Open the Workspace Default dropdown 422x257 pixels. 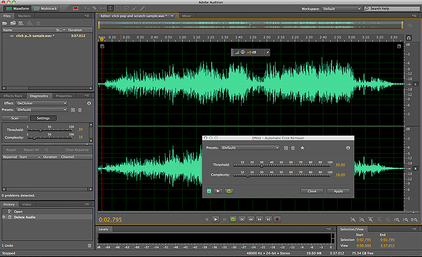(341, 9)
